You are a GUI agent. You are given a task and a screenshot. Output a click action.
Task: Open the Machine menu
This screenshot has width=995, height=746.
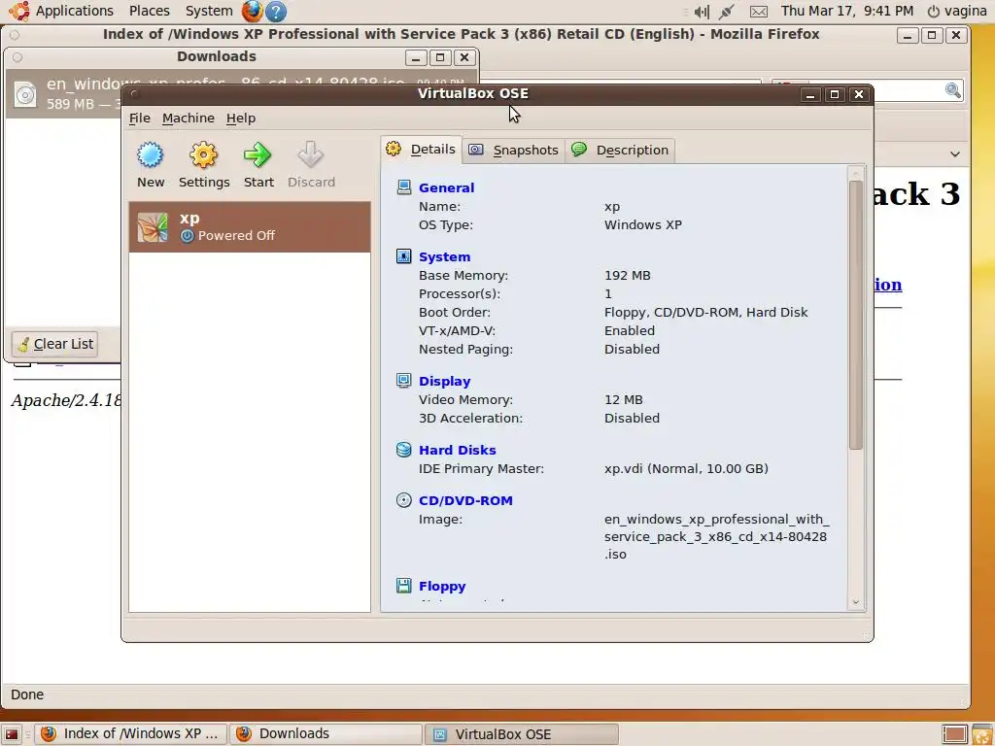tap(189, 118)
